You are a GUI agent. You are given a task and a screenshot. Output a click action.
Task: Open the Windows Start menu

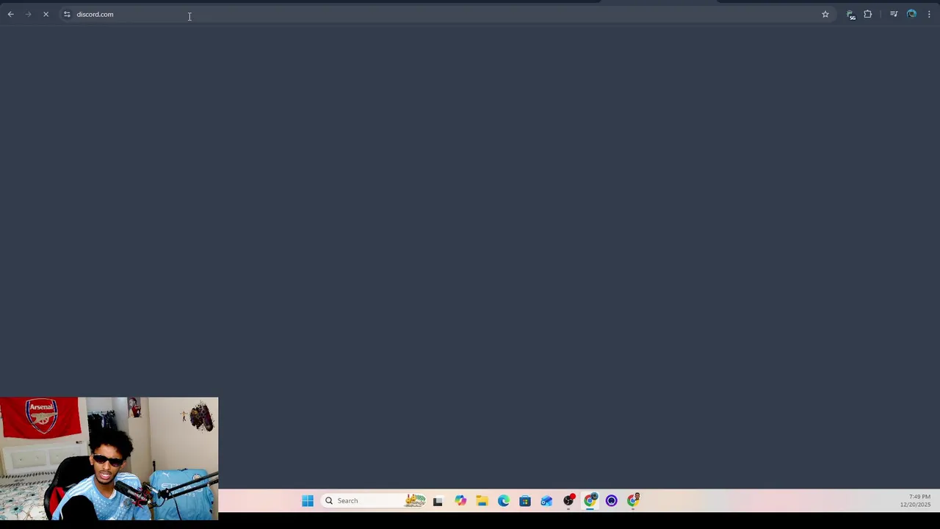point(308,501)
